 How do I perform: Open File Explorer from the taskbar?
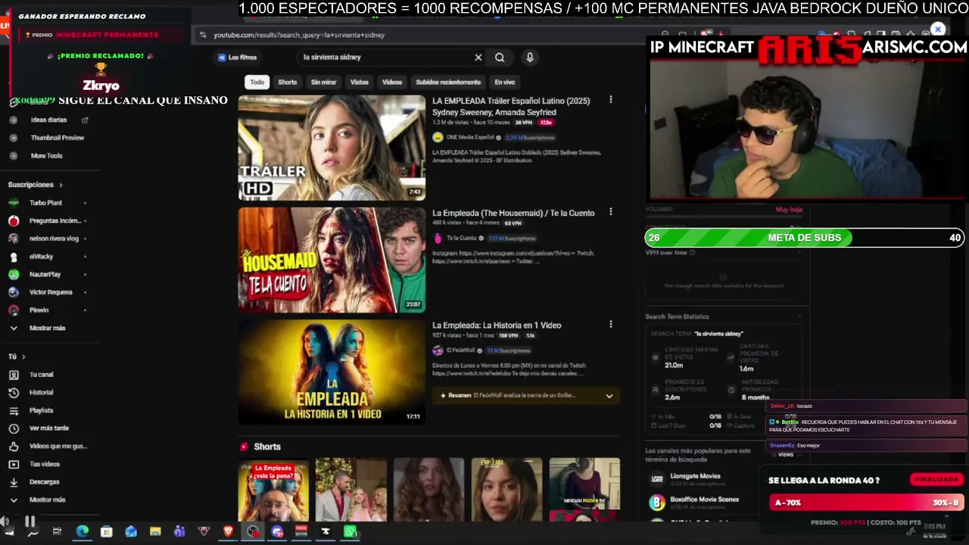point(155,531)
